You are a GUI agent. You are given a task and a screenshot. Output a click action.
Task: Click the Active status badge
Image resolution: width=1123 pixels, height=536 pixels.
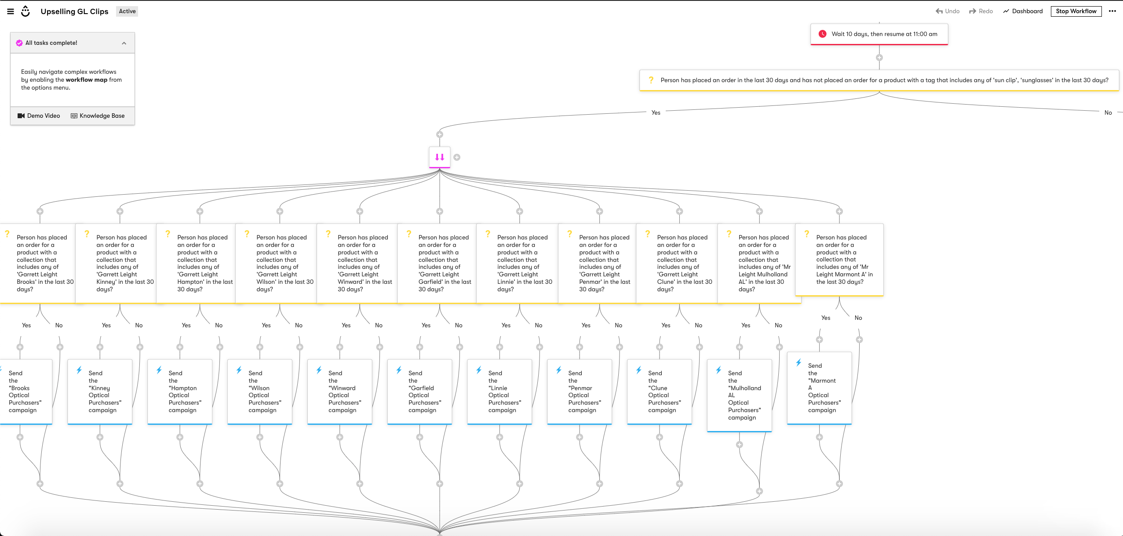point(127,11)
